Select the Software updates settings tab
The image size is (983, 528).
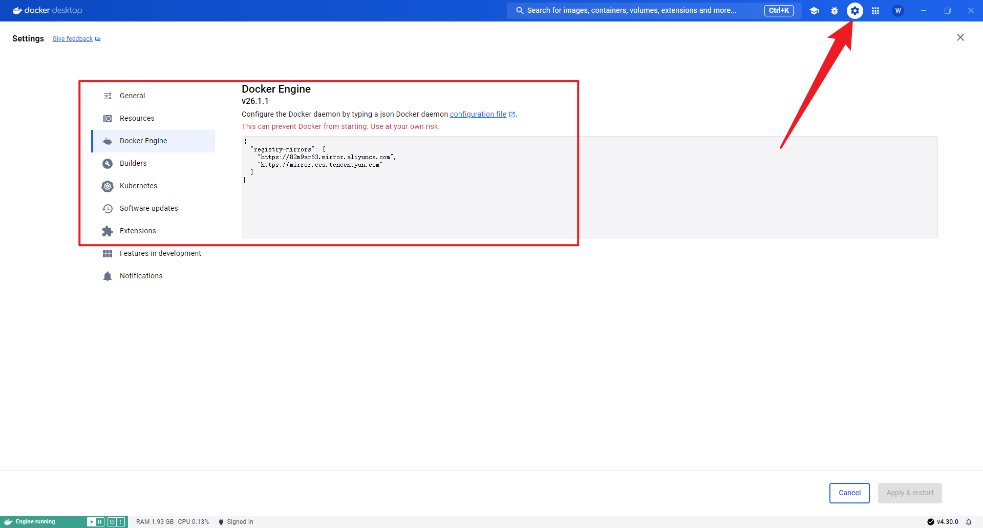[x=153, y=208]
